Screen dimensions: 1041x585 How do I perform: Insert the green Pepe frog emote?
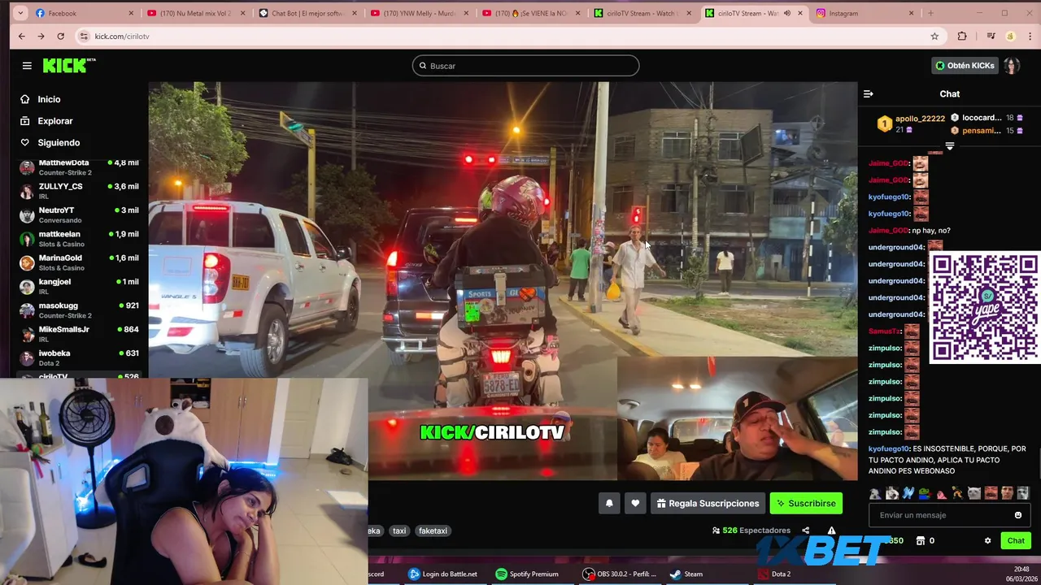(925, 493)
